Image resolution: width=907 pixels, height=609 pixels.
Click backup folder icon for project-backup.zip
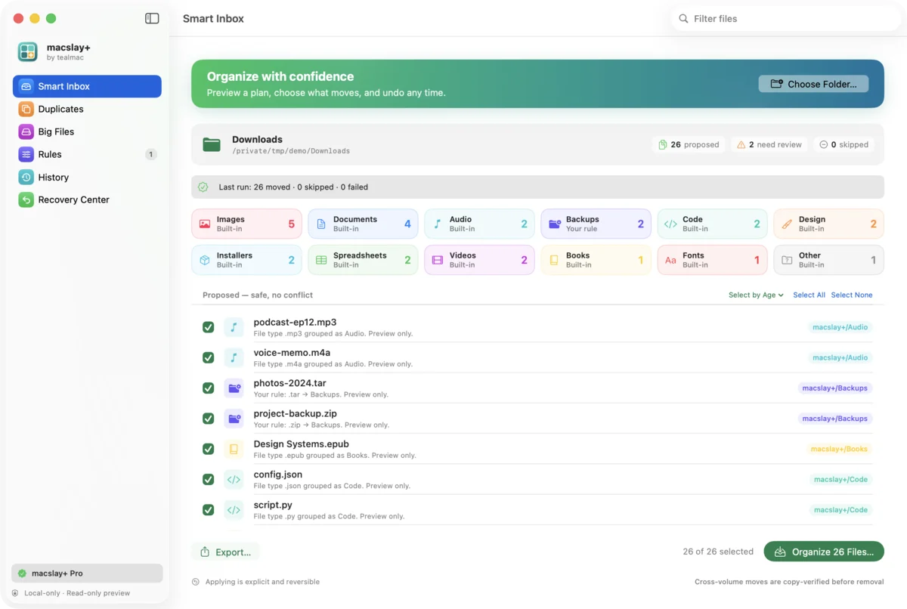coord(234,419)
